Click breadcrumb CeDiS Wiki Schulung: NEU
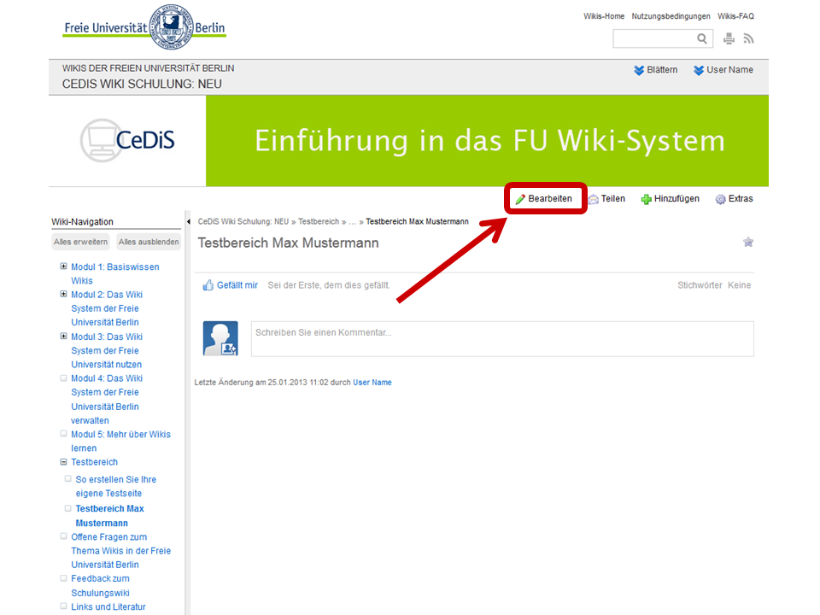820x615 pixels. pyautogui.click(x=243, y=222)
